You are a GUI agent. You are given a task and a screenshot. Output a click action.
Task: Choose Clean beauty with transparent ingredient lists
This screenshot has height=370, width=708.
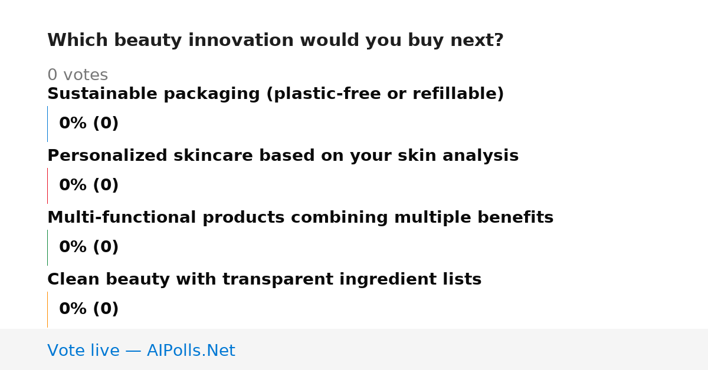click(x=264, y=280)
